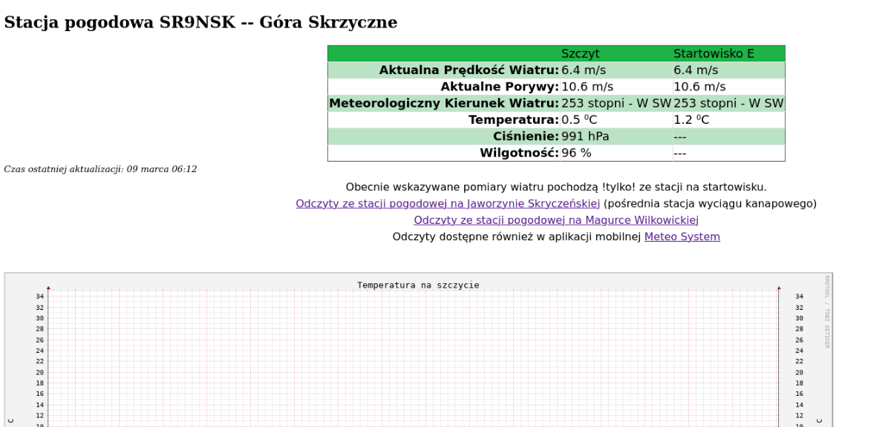The height and width of the screenshot is (427, 891).
Task: Open the Magurka Wilkowicka weather station link
Action: point(555,220)
